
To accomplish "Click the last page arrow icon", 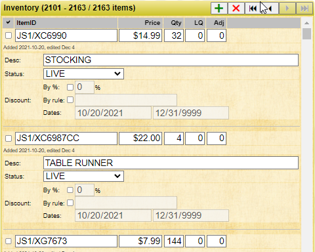I will click(x=304, y=9).
